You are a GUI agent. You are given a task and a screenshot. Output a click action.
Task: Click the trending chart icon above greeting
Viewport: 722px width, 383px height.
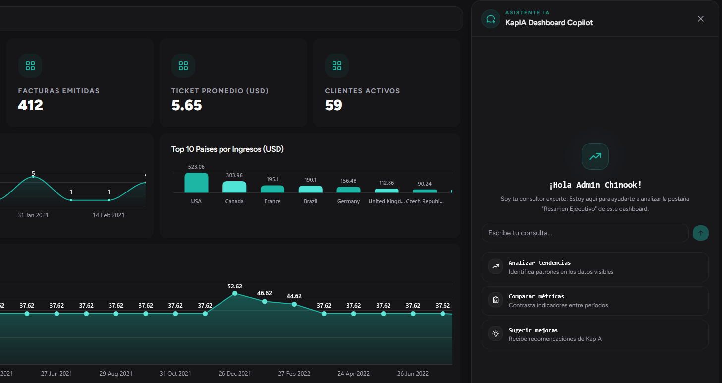click(x=595, y=156)
